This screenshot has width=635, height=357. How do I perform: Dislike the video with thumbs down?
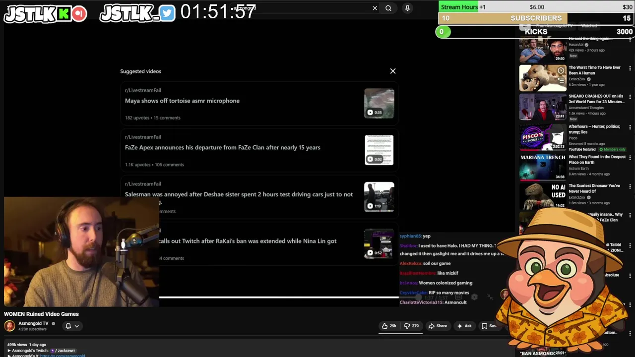click(411, 326)
